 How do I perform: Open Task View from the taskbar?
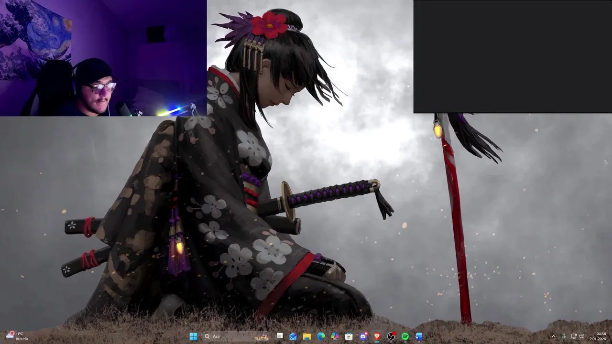pos(280,336)
